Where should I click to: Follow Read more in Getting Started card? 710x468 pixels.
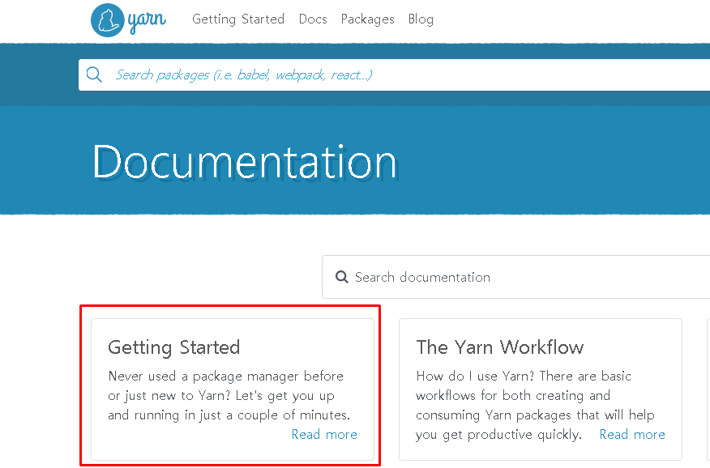pyautogui.click(x=324, y=435)
